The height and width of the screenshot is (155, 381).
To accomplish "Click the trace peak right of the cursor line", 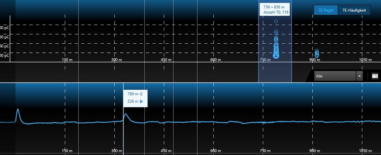I will coord(126,115).
